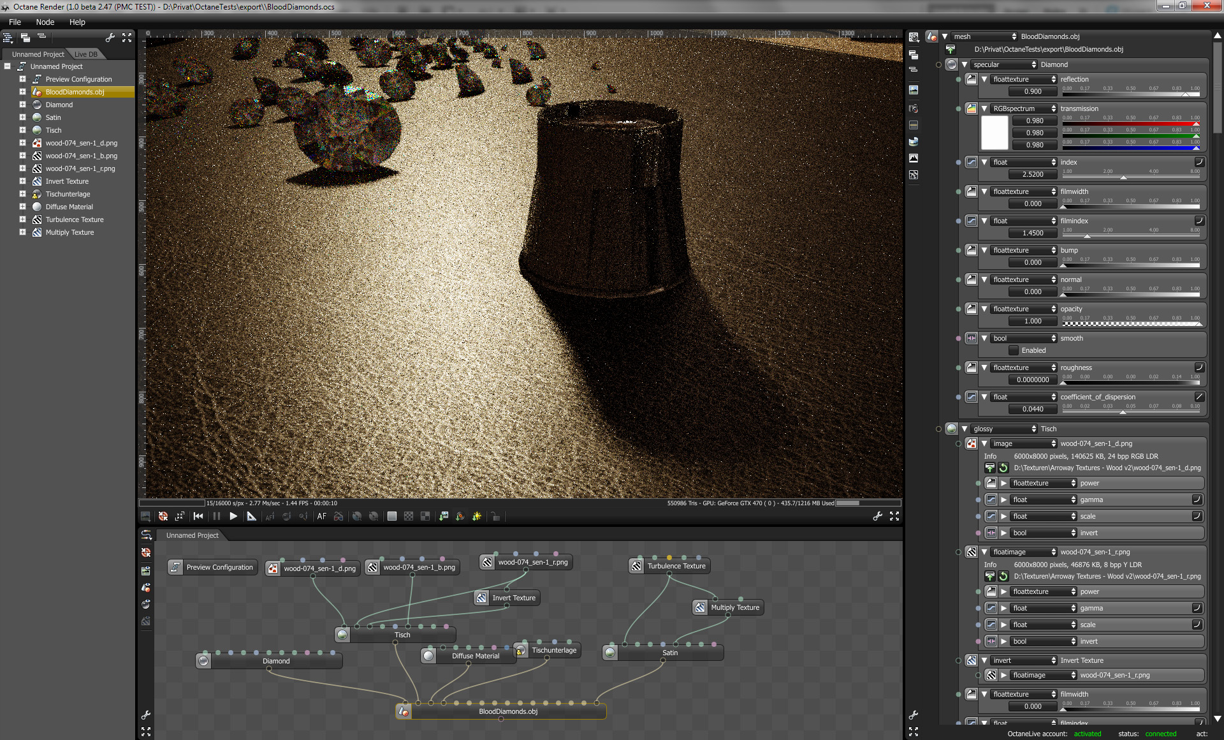Viewport: 1224px width, 740px height.
Task: Click the AF autofocus icon
Action: pos(322,516)
